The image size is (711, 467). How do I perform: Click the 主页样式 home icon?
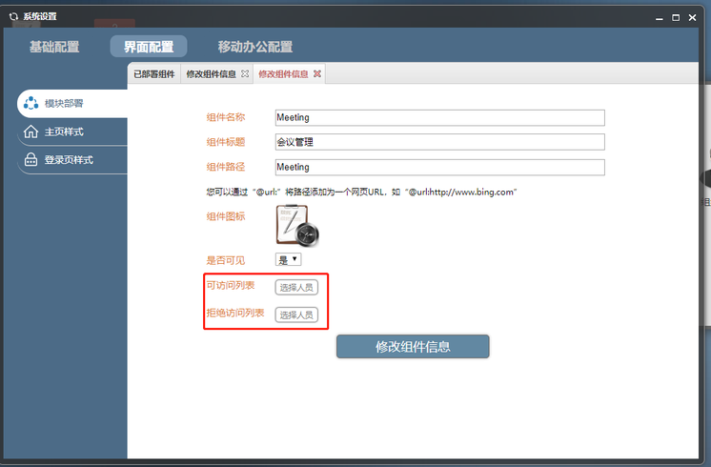click(30, 132)
